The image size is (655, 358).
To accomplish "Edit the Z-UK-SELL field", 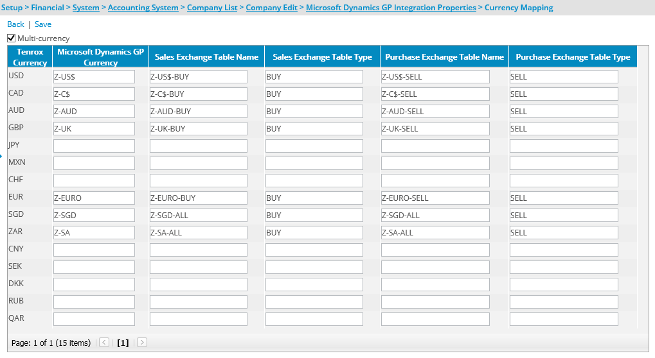I will tap(435, 129).
